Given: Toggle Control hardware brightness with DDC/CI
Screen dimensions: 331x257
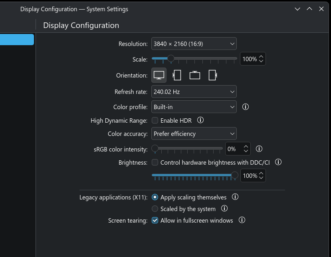Looking at the screenshot, I should click(155, 162).
